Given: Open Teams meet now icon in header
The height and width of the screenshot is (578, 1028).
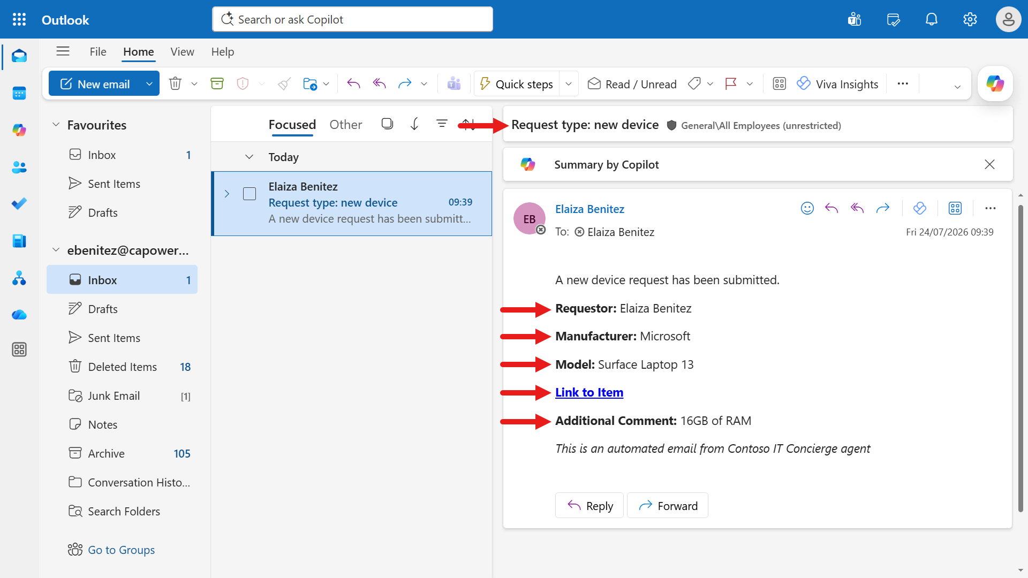Looking at the screenshot, I should [855, 20].
